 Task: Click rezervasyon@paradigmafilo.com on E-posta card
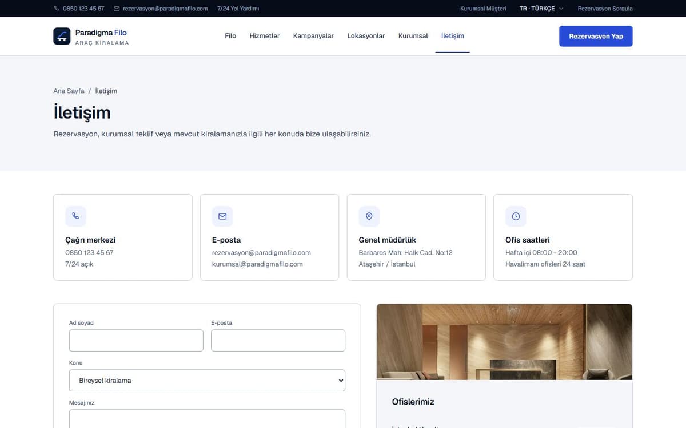pyautogui.click(x=261, y=252)
